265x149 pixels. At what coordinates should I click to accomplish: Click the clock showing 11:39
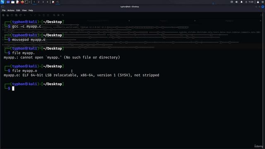pos(251,2)
